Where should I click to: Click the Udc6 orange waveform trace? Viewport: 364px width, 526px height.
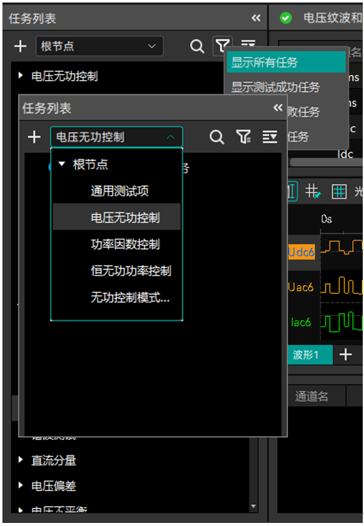(x=341, y=247)
